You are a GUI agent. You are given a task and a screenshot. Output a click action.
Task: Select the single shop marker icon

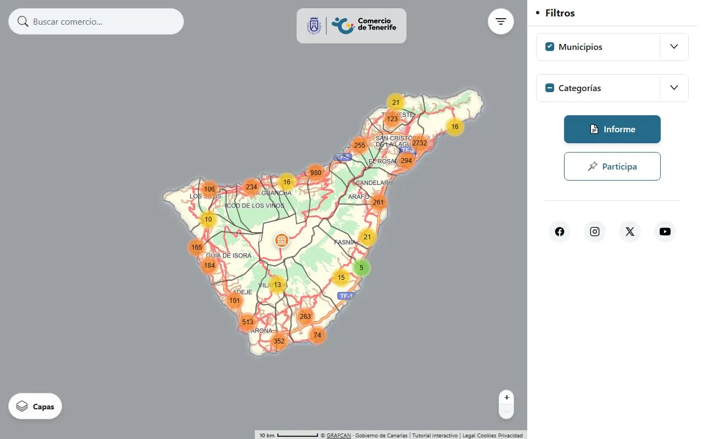[281, 240]
